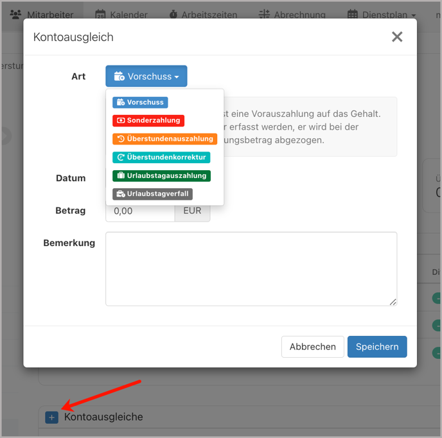Choose the gray Urlaubstagverfall option

coord(152,194)
